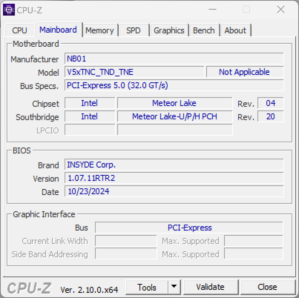Screen dimensions: 299x298
Task: Minimize the CPU-Z window
Action: click(x=213, y=9)
